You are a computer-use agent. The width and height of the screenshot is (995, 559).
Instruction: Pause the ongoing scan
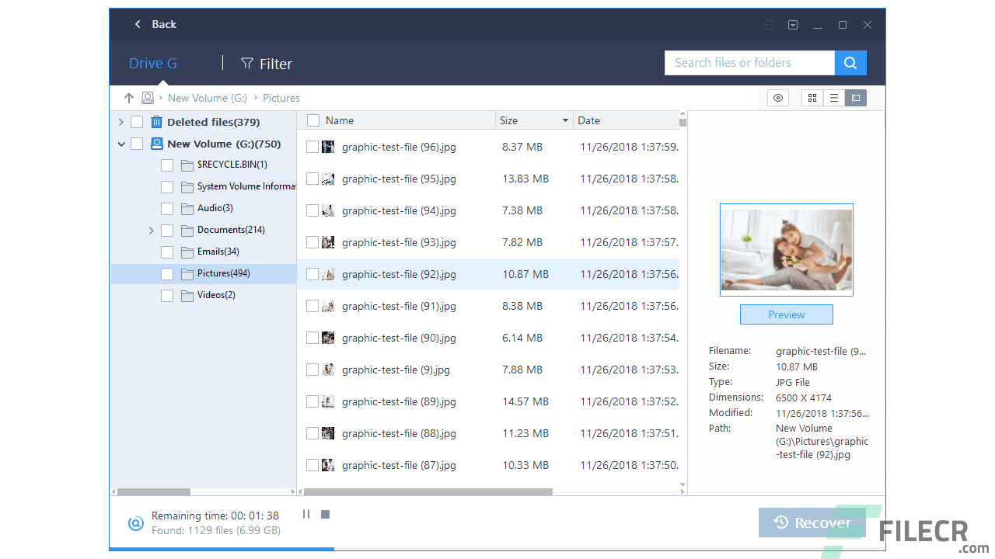point(306,514)
